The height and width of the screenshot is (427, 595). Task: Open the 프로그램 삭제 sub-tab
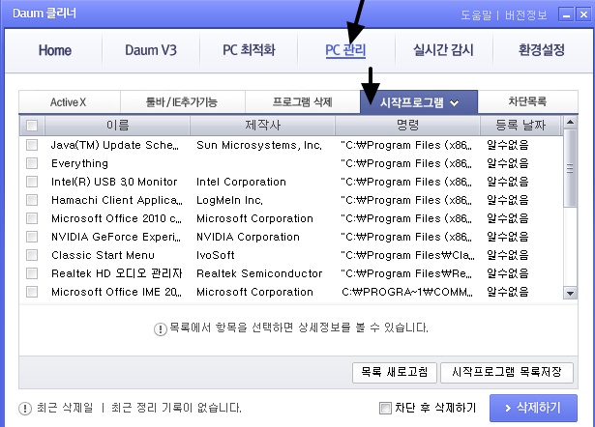coord(303,101)
